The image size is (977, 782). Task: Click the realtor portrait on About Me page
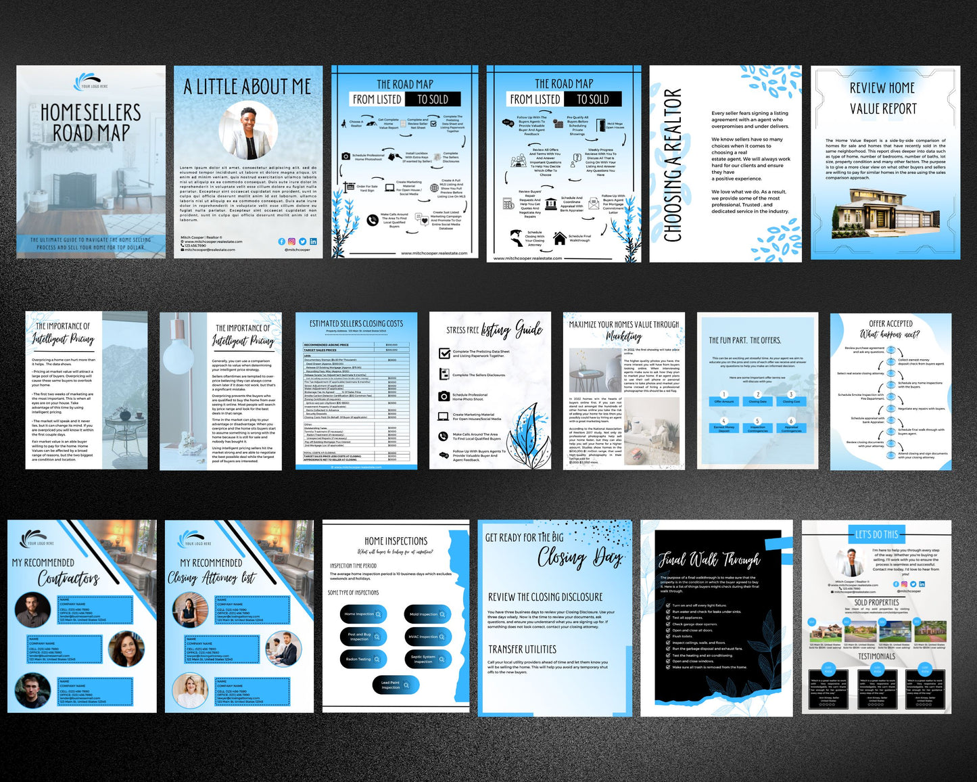(x=248, y=132)
